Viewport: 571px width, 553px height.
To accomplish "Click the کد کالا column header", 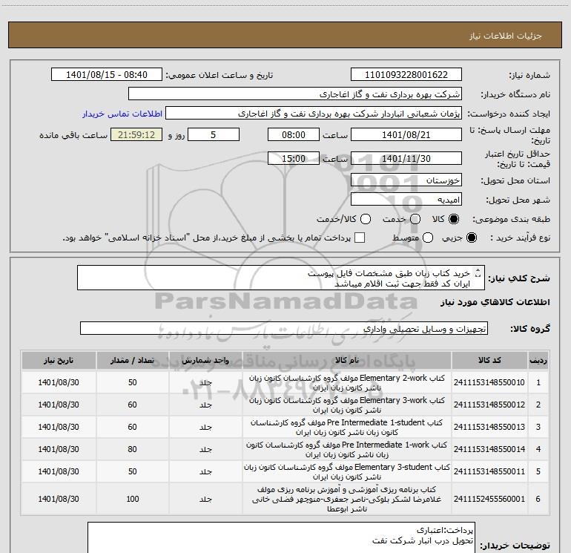I will [489, 360].
